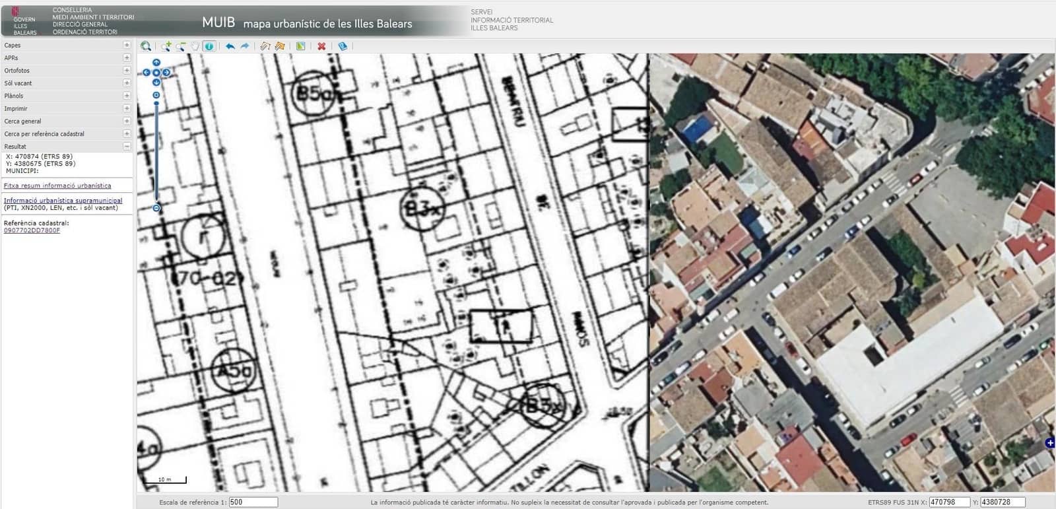Expand the Ortofotos section

pos(127,70)
